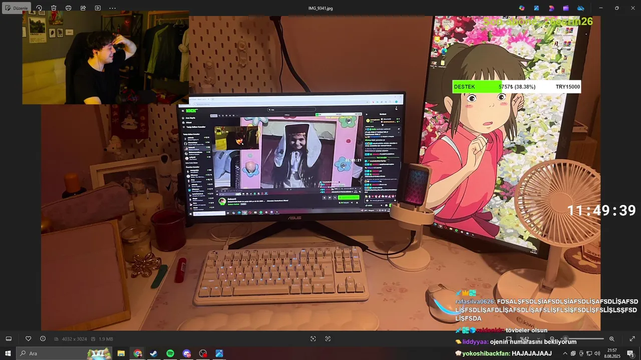This screenshot has width=641, height=360.
Task: Click the TRY15000 goal text
Action: click(x=568, y=86)
